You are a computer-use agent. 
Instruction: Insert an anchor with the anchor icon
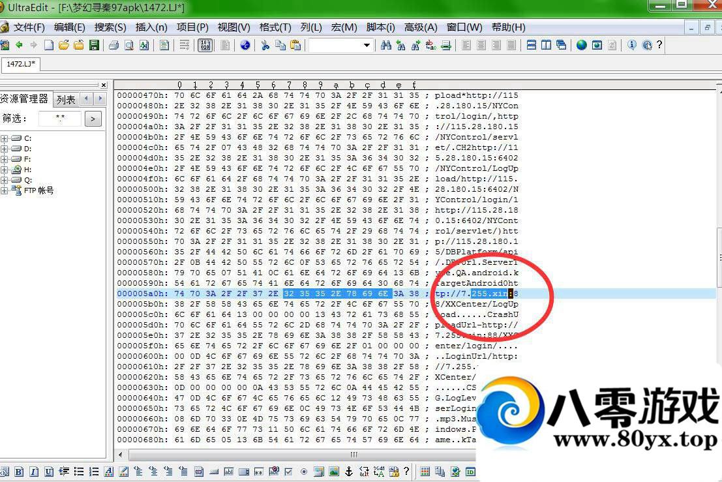coord(349,472)
